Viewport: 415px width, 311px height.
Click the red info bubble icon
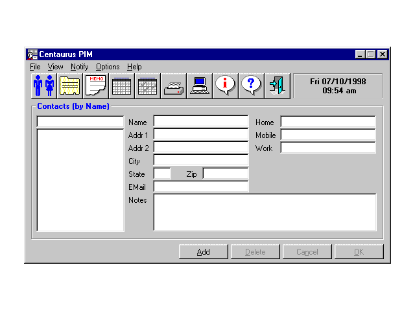click(x=225, y=86)
